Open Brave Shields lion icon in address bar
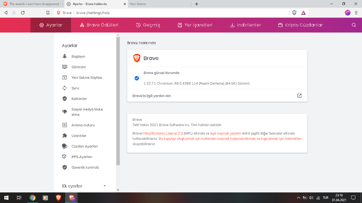This screenshot has height=203, width=362. [294, 13]
